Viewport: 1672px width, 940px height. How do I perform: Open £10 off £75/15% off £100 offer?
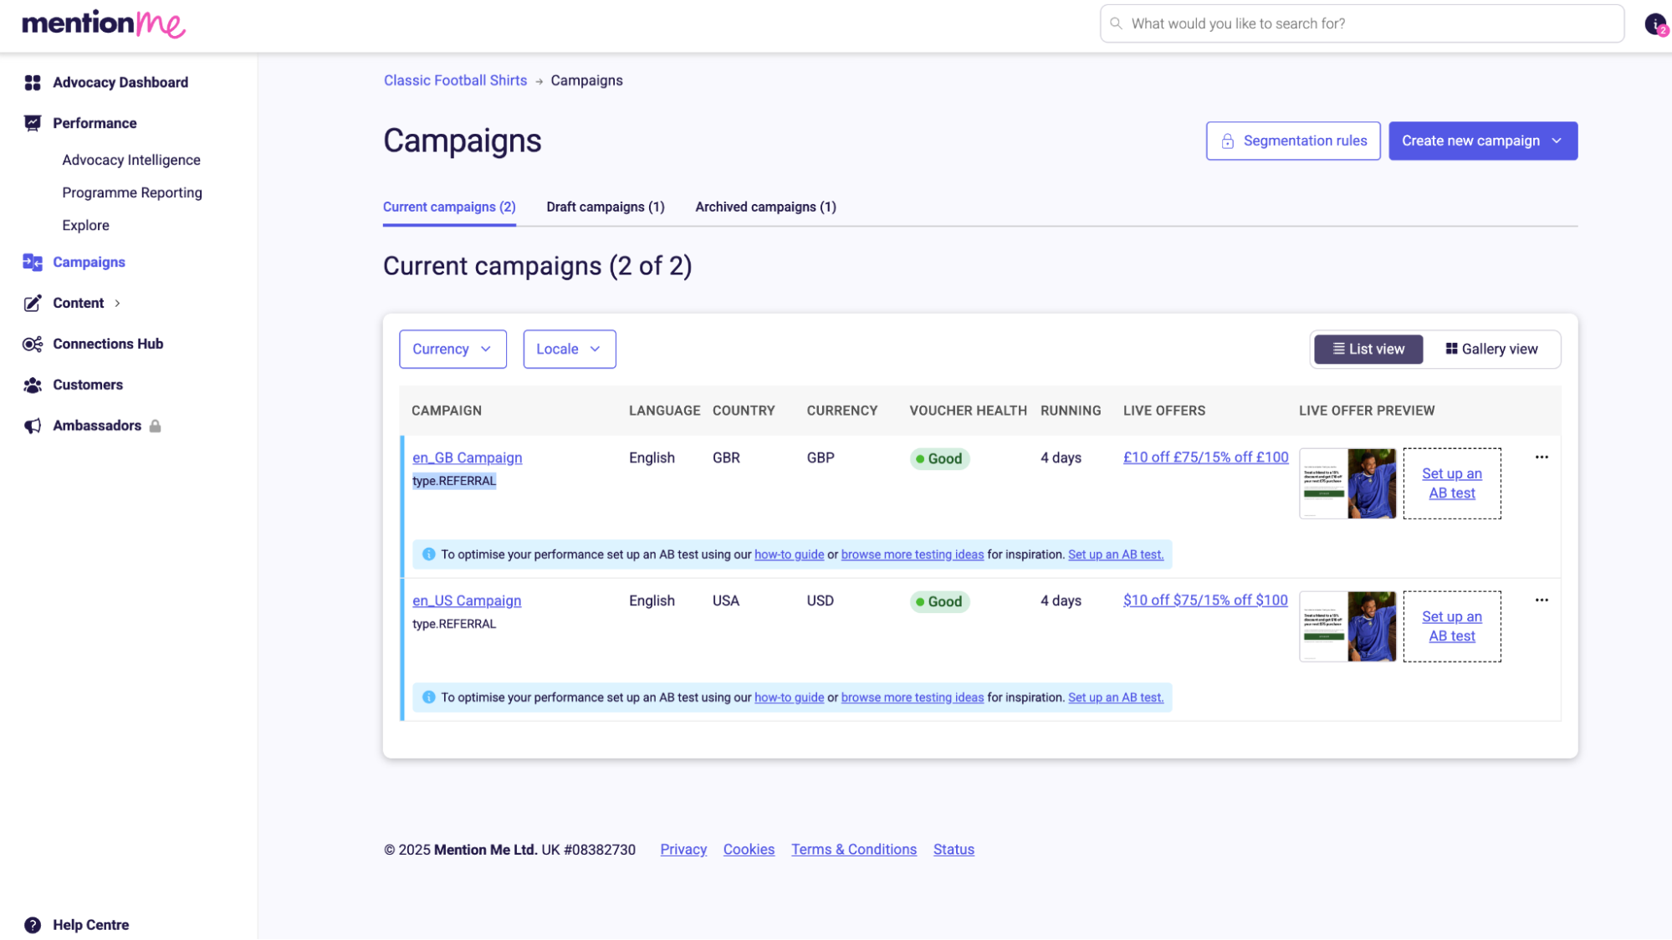[1205, 457]
